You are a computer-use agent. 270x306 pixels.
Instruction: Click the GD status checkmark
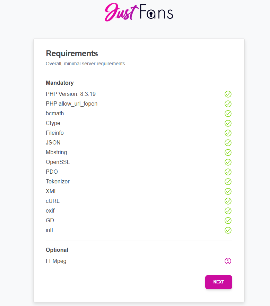(228, 221)
